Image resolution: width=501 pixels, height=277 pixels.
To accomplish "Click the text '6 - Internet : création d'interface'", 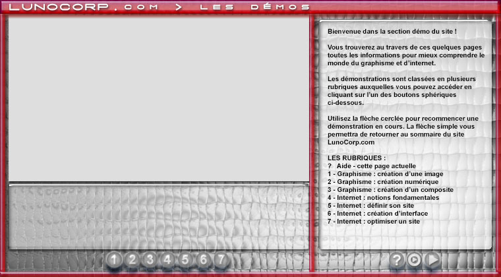I will (x=378, y=214).
